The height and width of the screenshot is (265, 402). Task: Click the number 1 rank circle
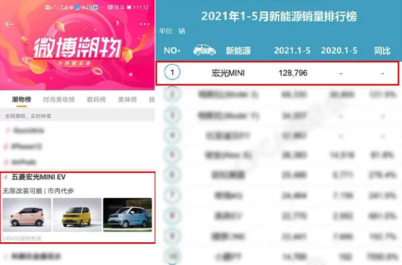click(x=172, y=72)
